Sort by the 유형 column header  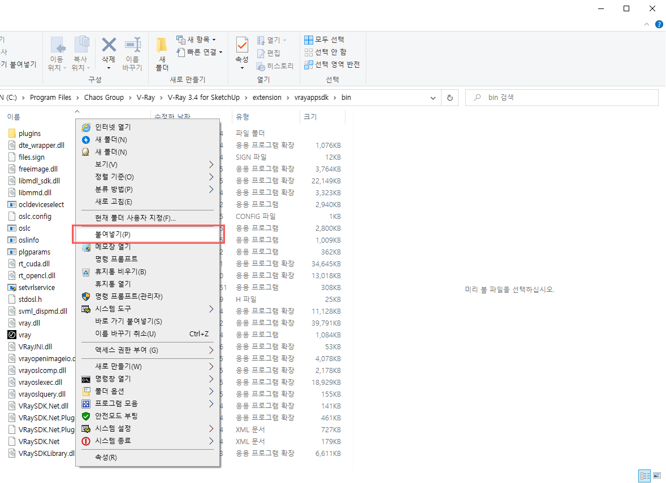(243, 117)
